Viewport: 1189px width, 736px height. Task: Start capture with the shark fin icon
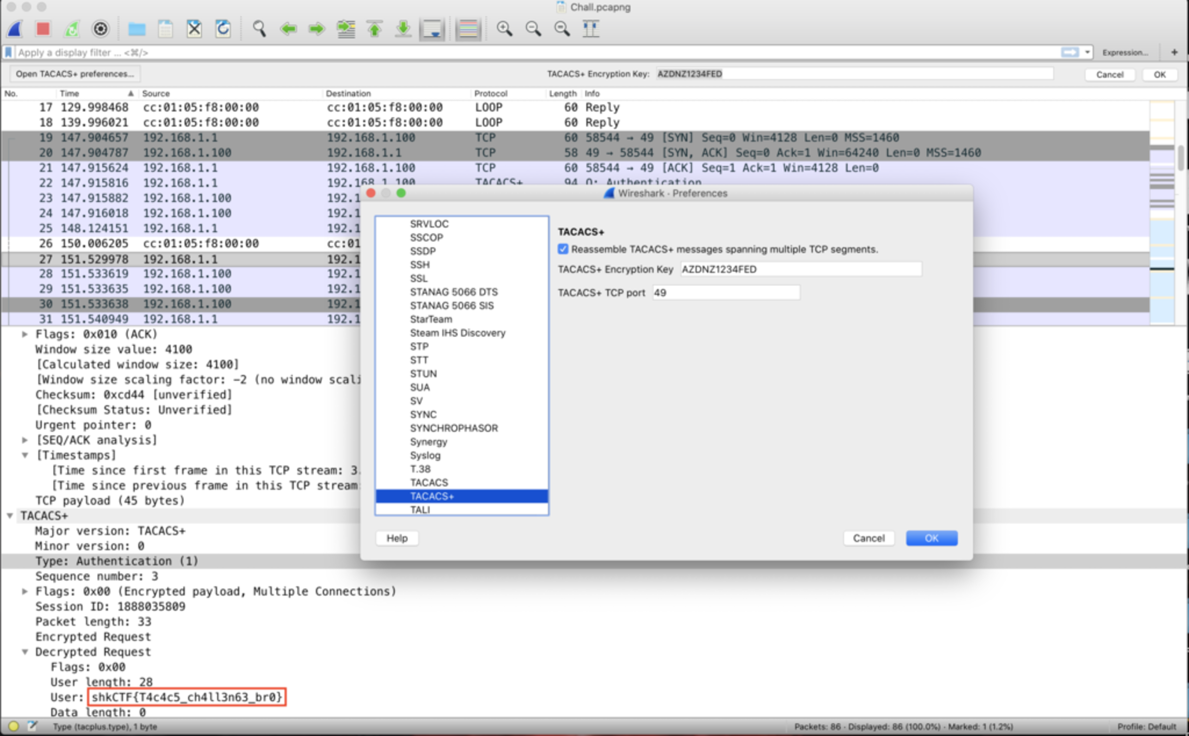[15, 29]
